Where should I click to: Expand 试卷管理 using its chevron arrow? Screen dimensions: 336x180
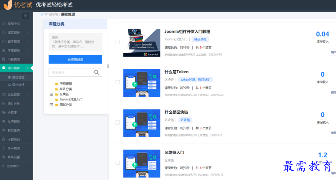click(x=28, y=33)
